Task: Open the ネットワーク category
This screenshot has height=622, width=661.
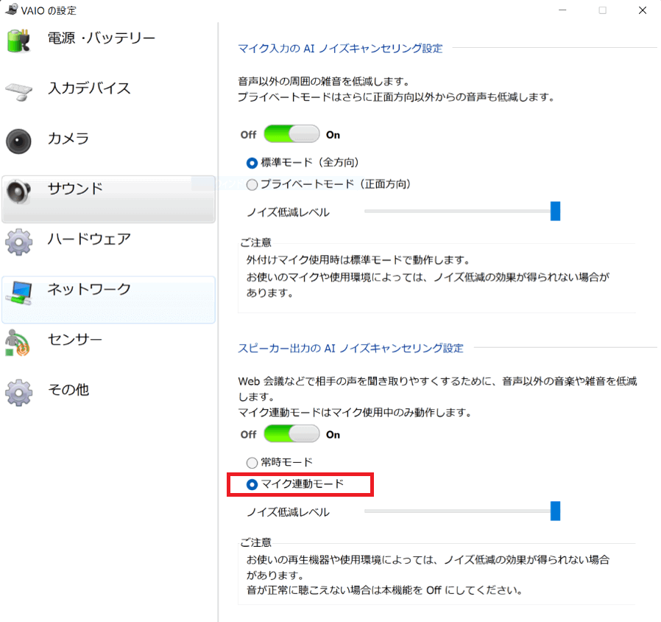Action: 108,300
